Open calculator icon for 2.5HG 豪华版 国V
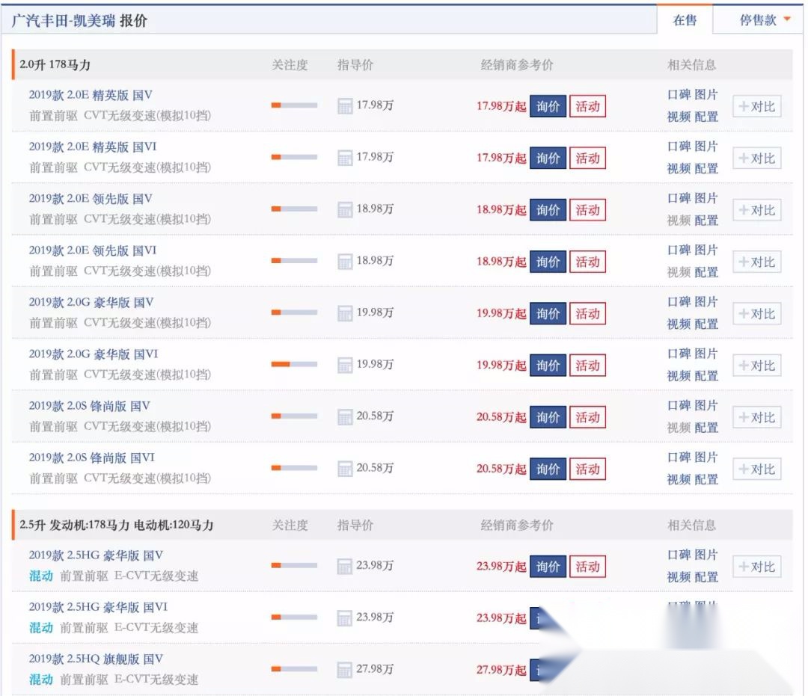808x696 pixels. (x=345, y=566)
